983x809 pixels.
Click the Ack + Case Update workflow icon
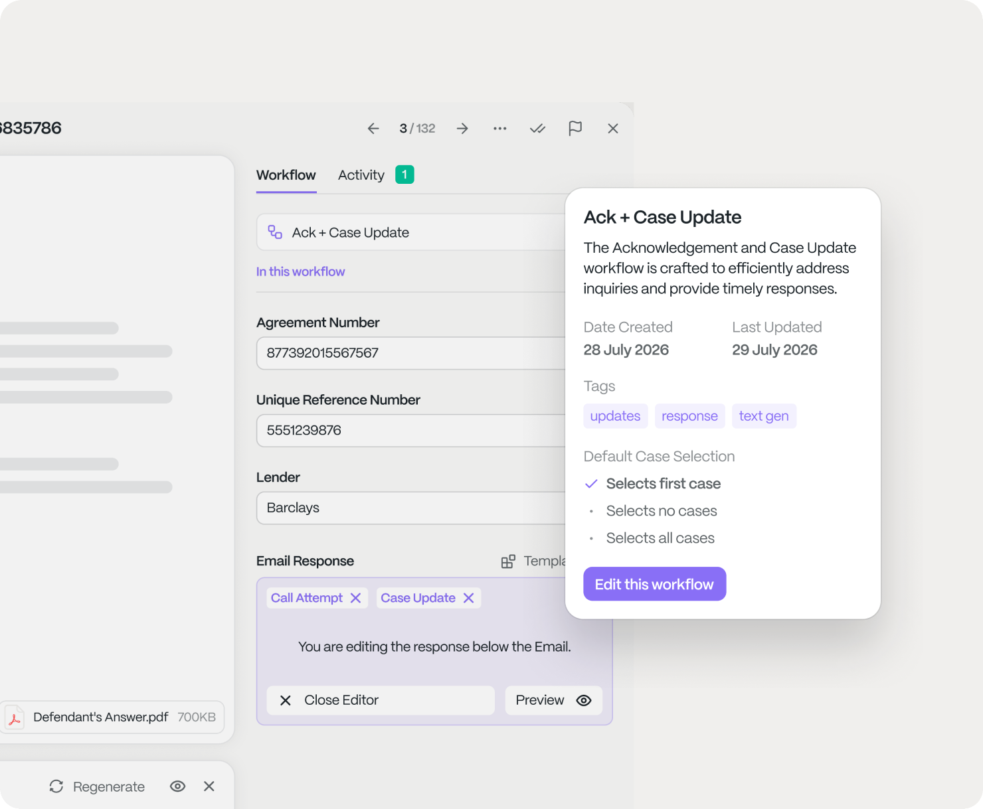coord(275,232)
